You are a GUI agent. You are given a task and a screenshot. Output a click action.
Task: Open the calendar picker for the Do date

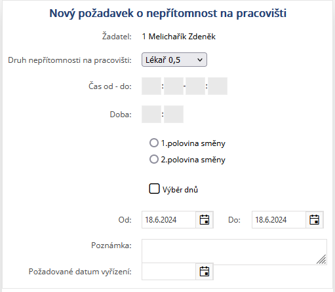[x=315, y=219]
